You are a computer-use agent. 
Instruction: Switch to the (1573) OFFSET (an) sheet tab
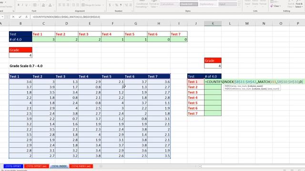[x=36, y=166]
